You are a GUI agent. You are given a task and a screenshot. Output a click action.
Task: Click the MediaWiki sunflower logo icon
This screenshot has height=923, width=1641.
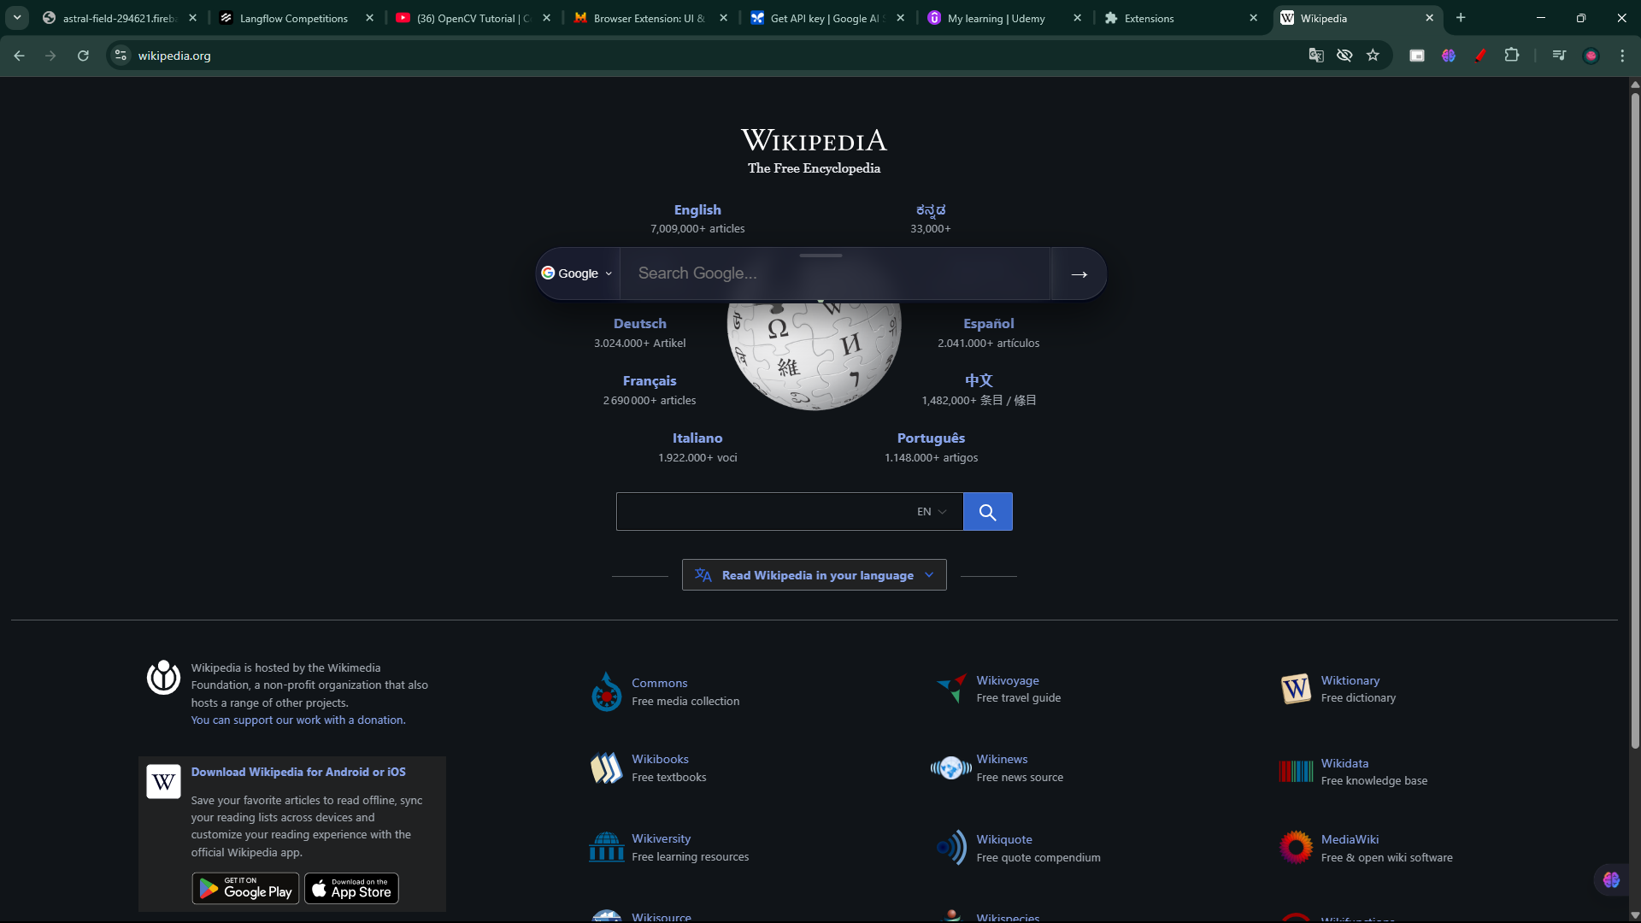tap(1296, 848)
